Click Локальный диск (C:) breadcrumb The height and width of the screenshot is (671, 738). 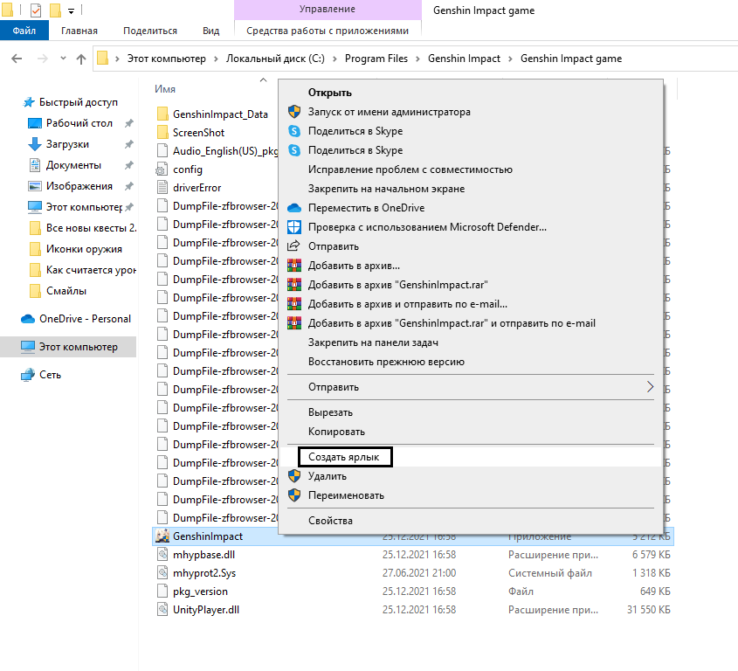tap(275, 59)
